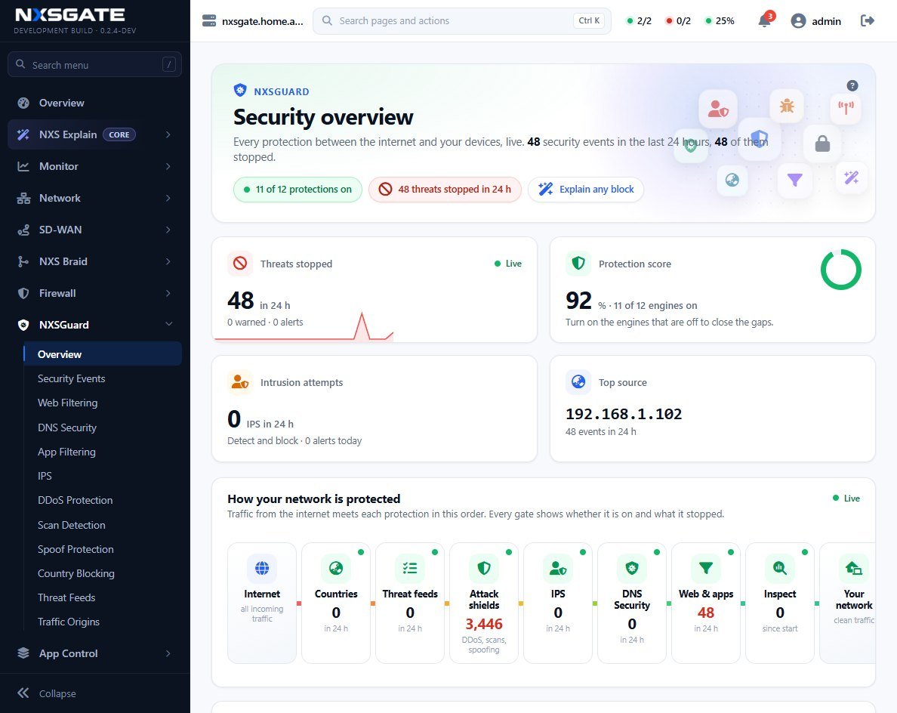
Task: Expand the SD-WAN menu chevron
Action: click(x=168, y=230)
